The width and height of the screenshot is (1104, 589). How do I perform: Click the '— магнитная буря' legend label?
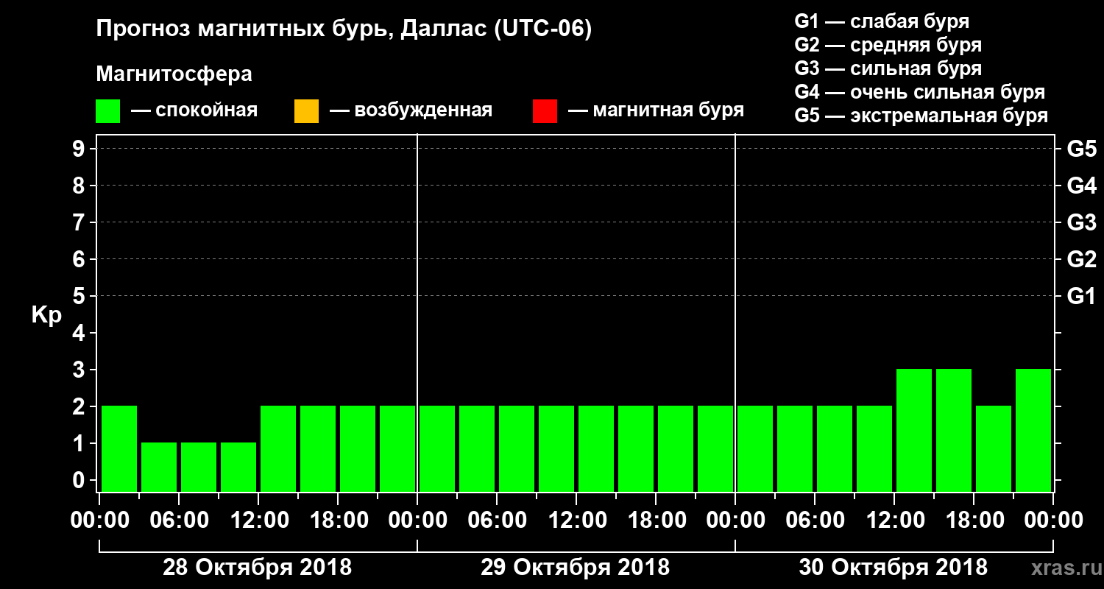(656, 111)
